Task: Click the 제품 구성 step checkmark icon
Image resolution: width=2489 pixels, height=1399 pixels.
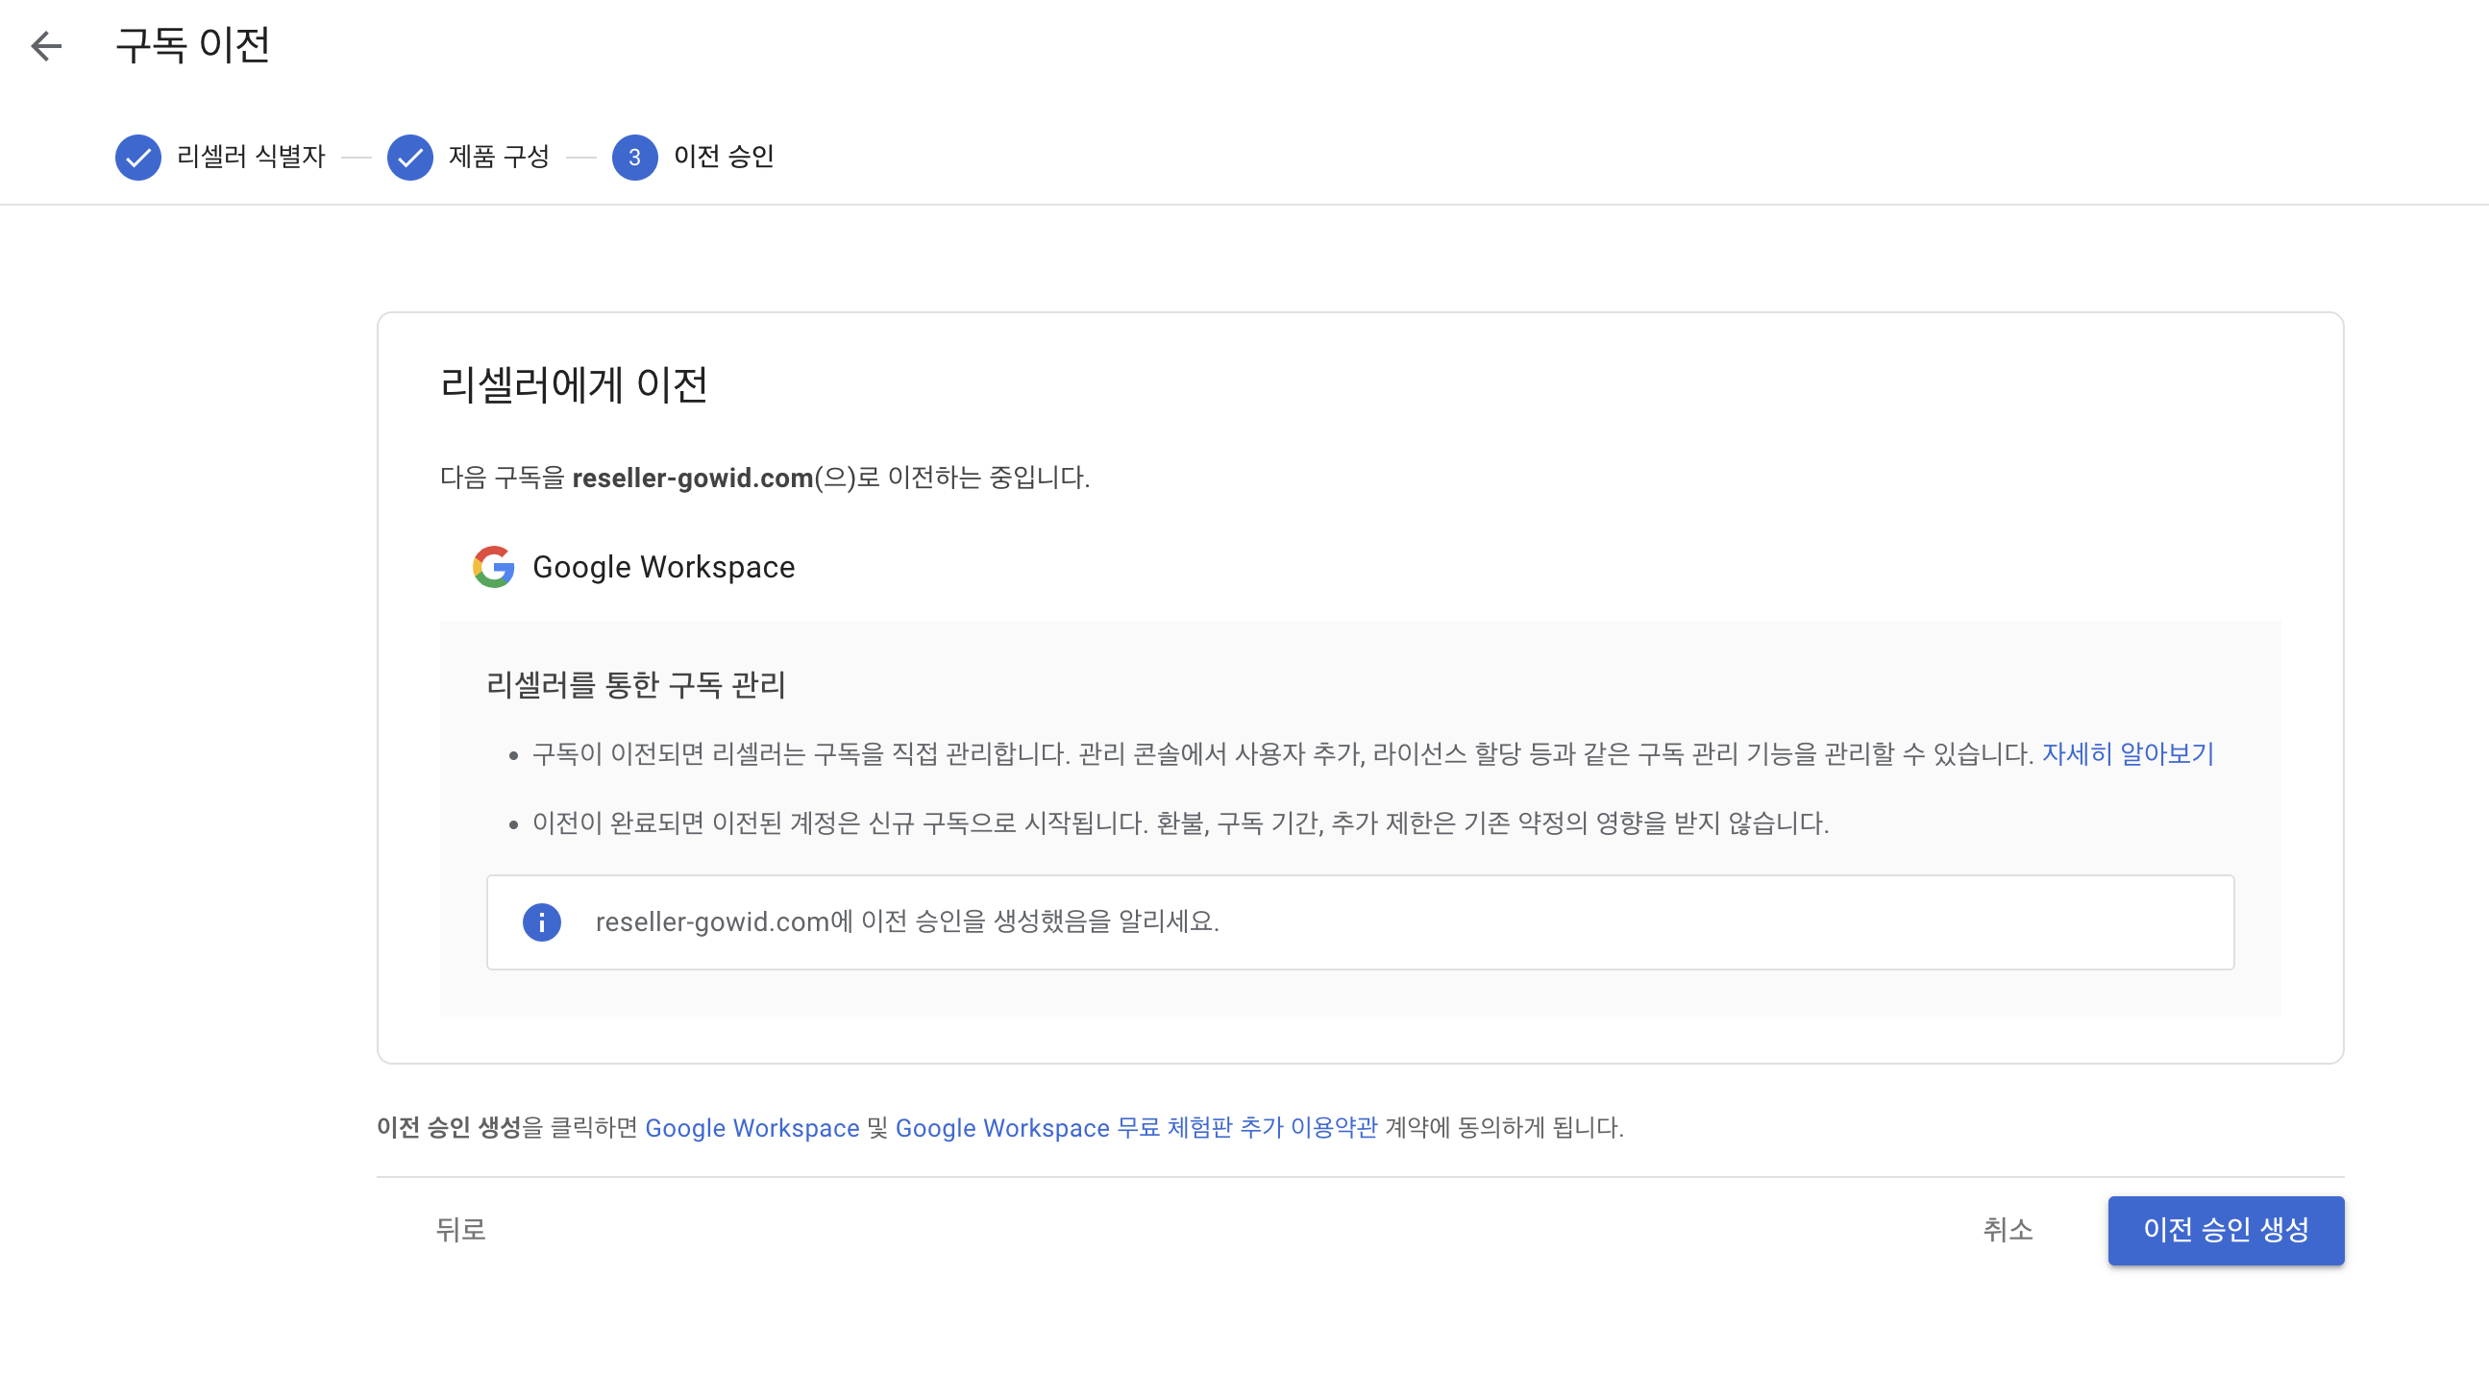Action: coord(410,157)
